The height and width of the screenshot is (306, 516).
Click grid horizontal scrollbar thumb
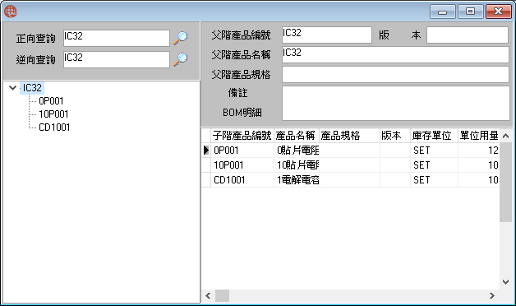[x=222, y=296]
